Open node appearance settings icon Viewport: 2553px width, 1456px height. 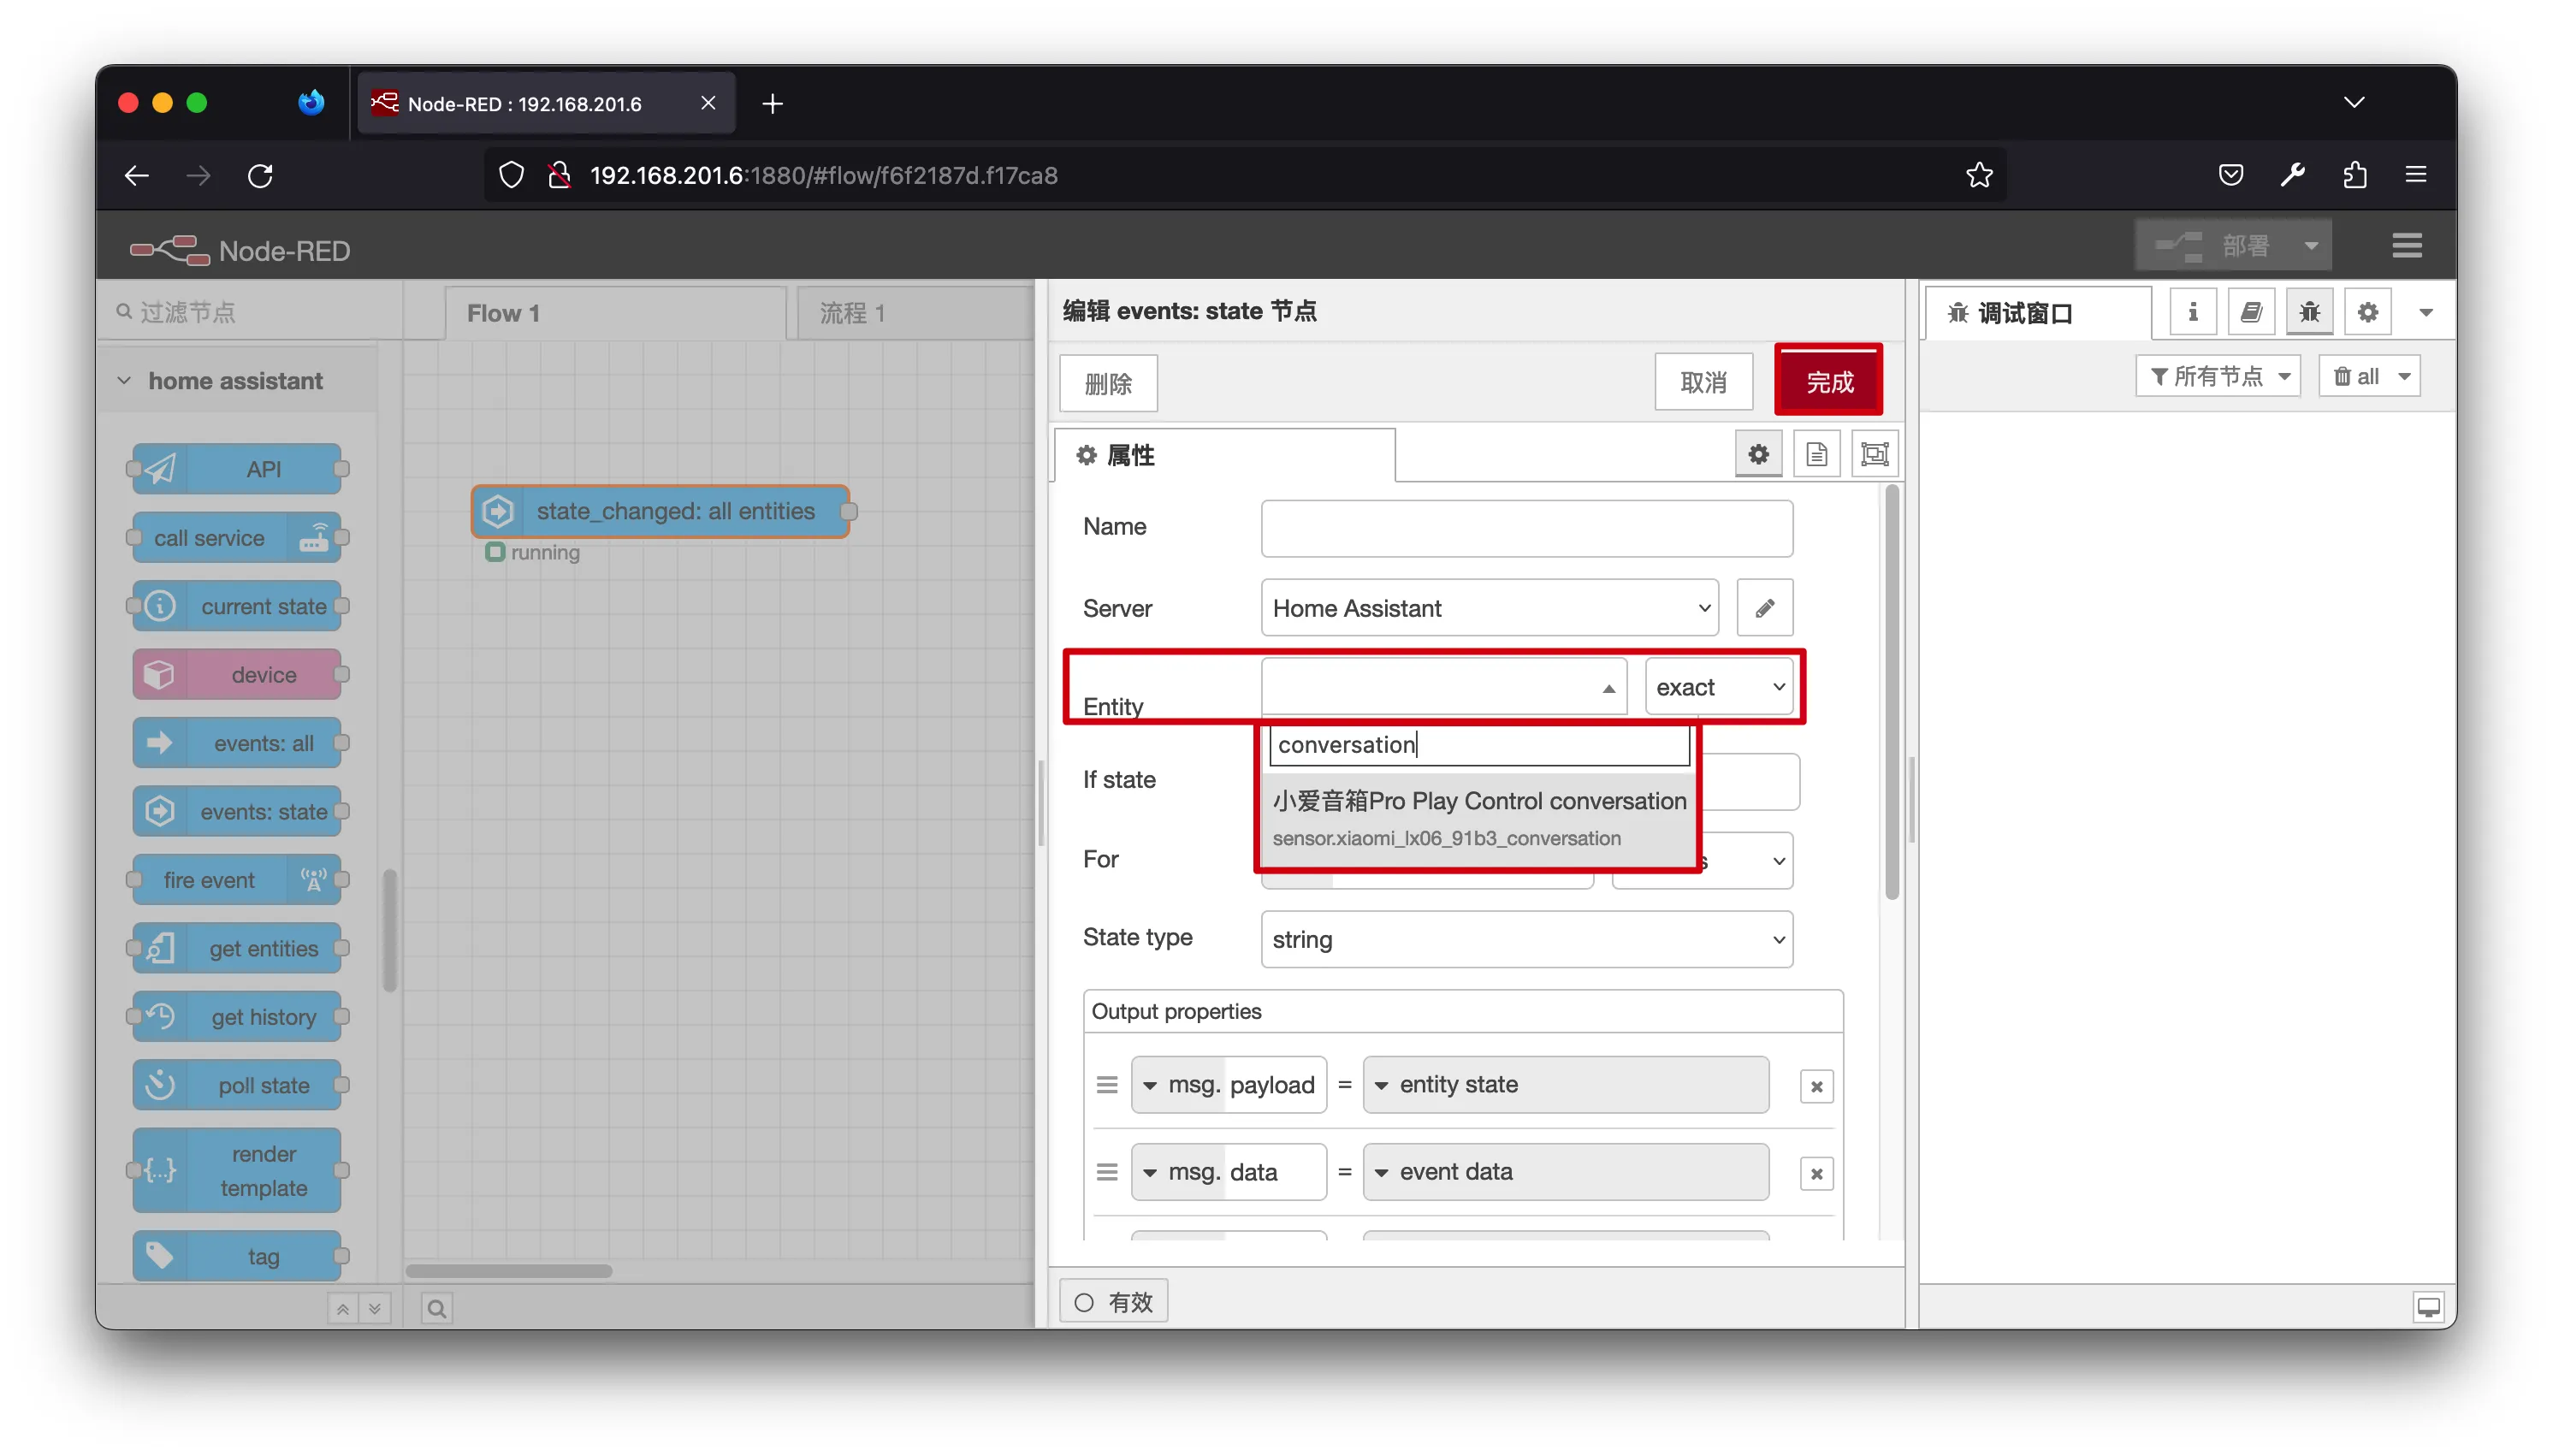(1875, 455)
